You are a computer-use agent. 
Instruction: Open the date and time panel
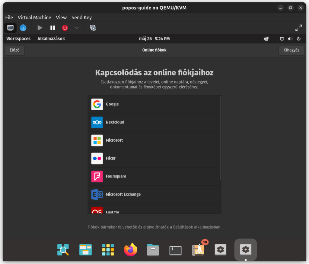click(154, 39)
